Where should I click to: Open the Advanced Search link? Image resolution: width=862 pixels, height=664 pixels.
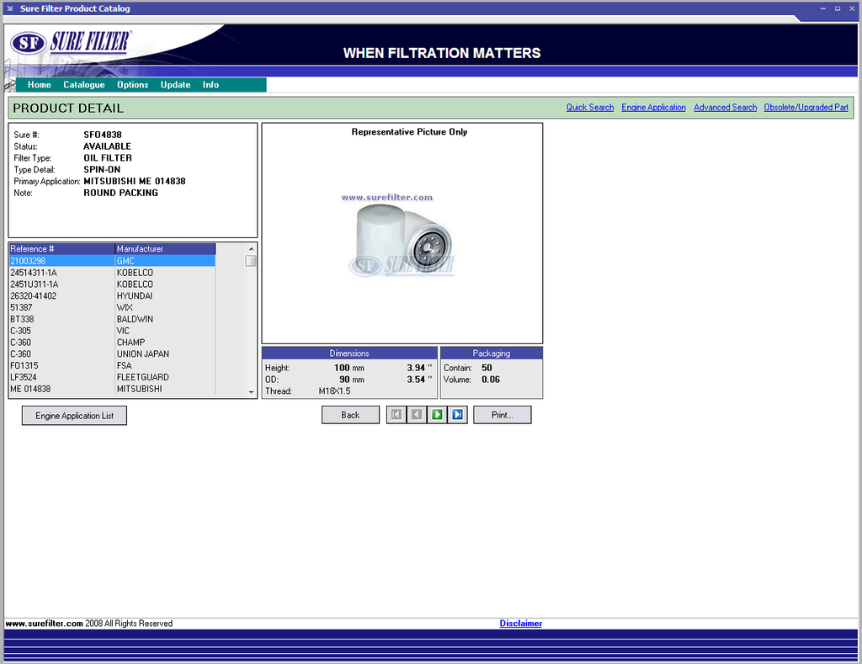(x=725, y=107)
